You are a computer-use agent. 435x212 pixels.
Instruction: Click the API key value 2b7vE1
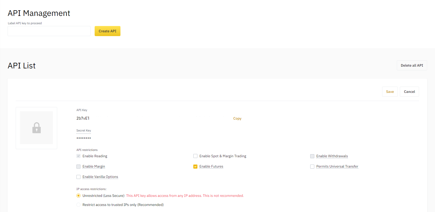(x=83, y=118)
